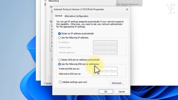Focus the Alternative DNS server field
The image size is (178, 100).
[105, 74]
